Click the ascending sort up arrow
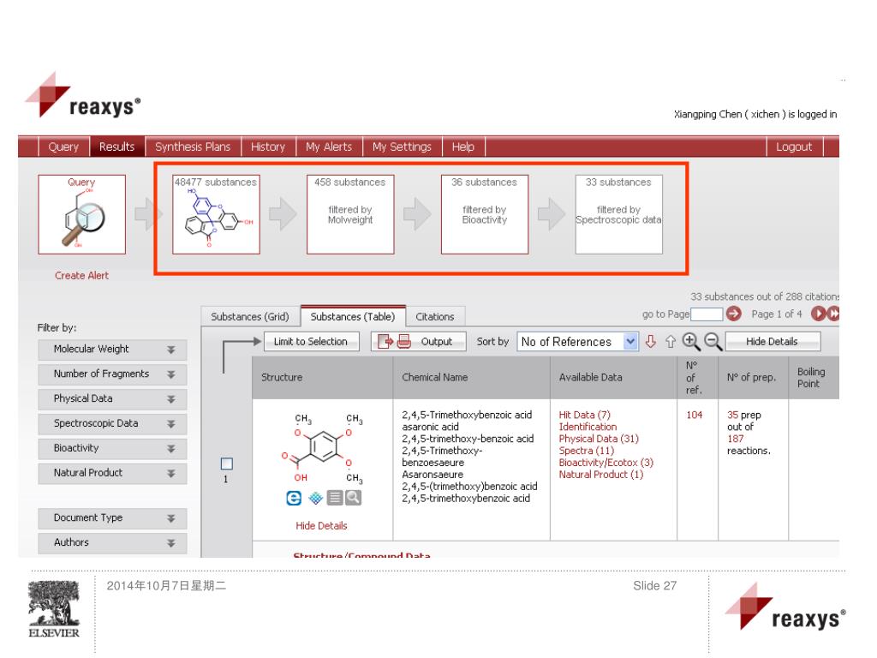The image size is (877, 658). click(670, 341)
